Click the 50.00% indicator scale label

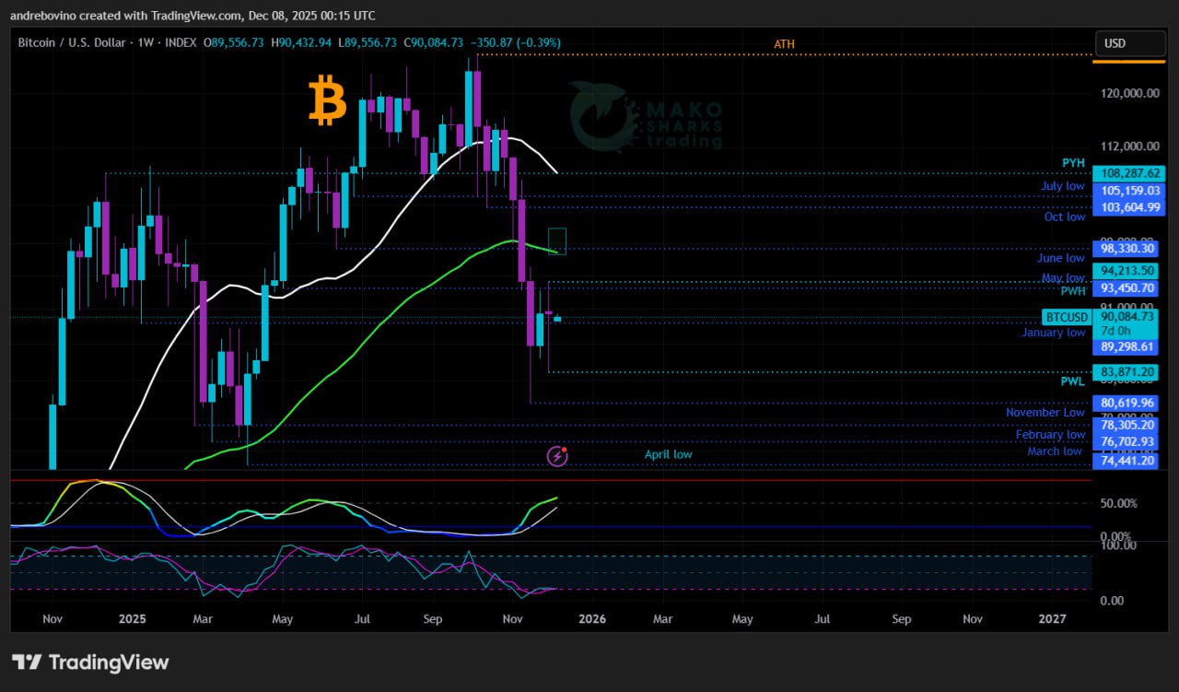point(1120,503)
